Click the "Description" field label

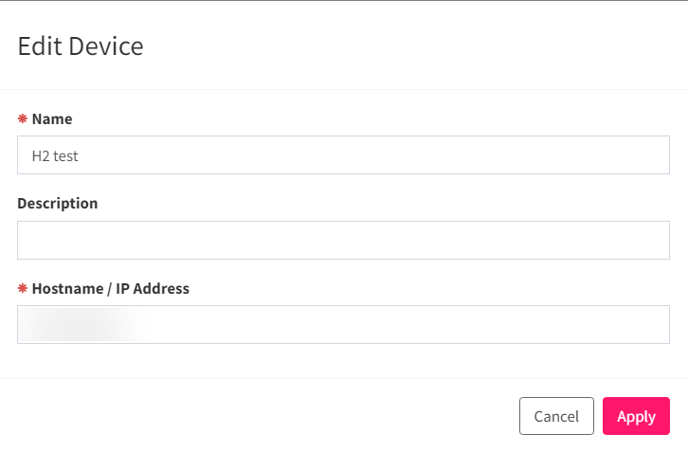coord(57,204)
